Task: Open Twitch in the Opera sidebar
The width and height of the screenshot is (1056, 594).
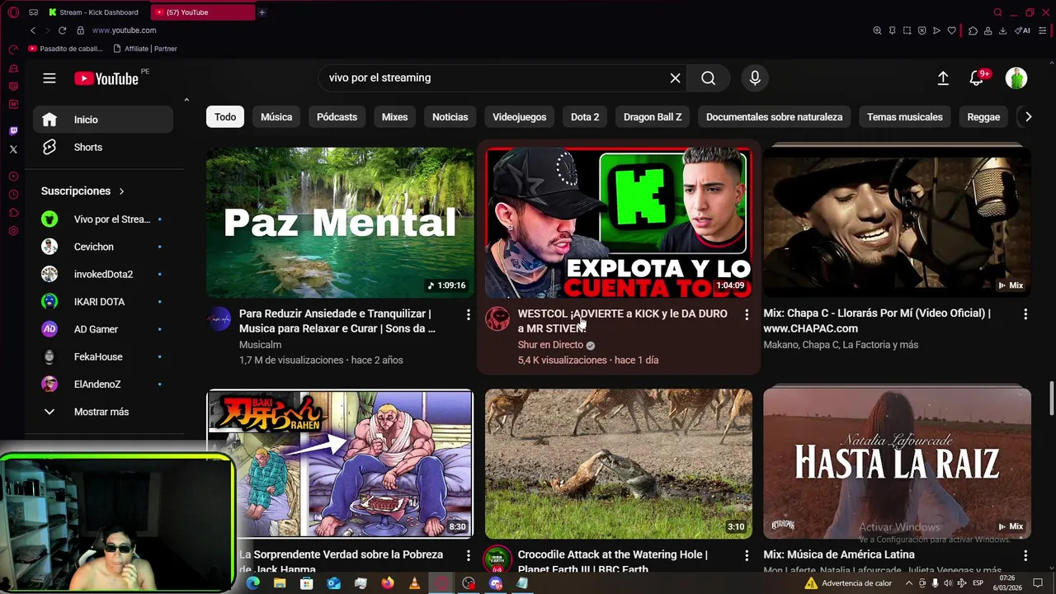Action: click(x=13, y=131)
